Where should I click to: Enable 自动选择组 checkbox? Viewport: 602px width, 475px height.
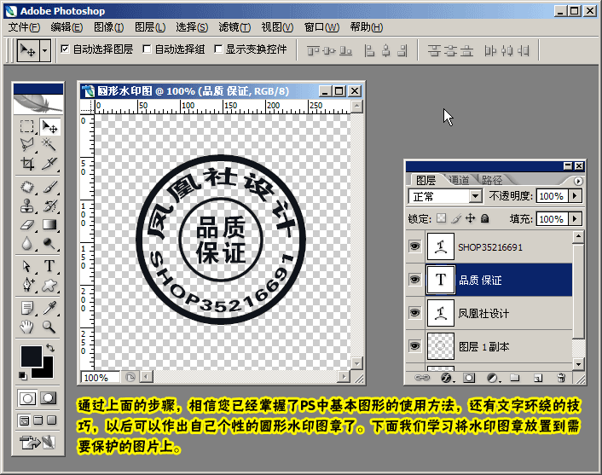click(x=147, y=49)
